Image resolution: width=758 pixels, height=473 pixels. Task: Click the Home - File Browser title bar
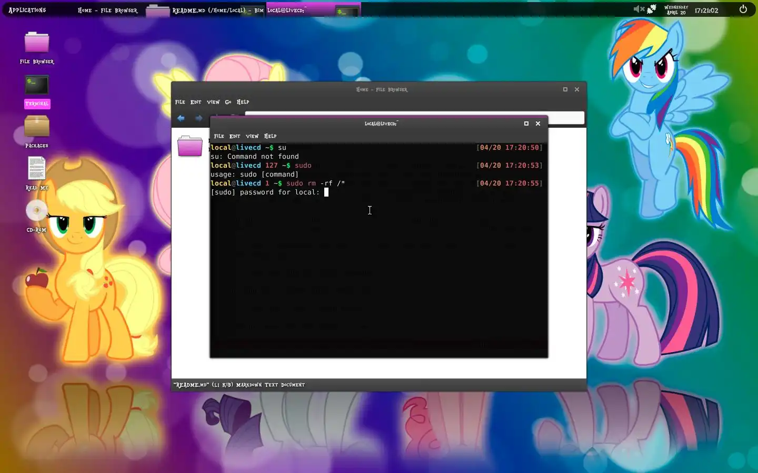click(379, 89)
